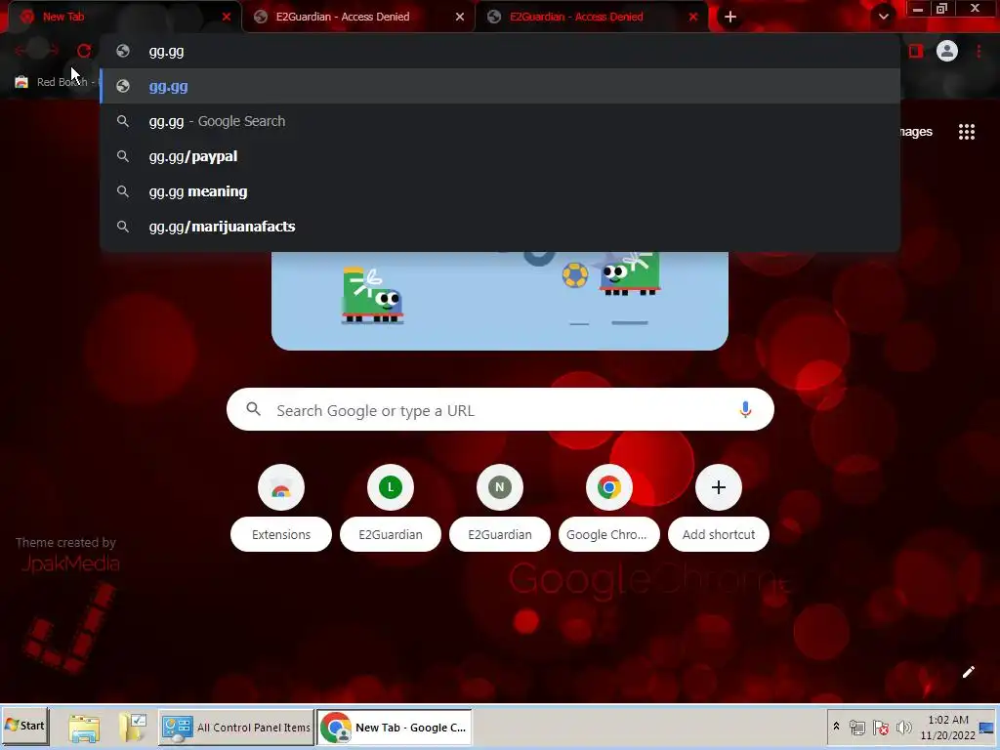Choose the gg.gg/paypal suggestion

click(x=500, y=156)
